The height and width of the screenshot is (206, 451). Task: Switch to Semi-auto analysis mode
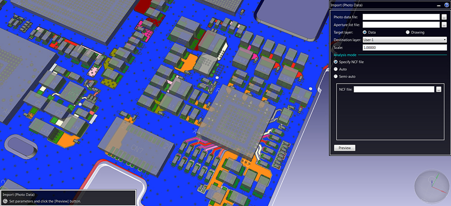[335, 76]
